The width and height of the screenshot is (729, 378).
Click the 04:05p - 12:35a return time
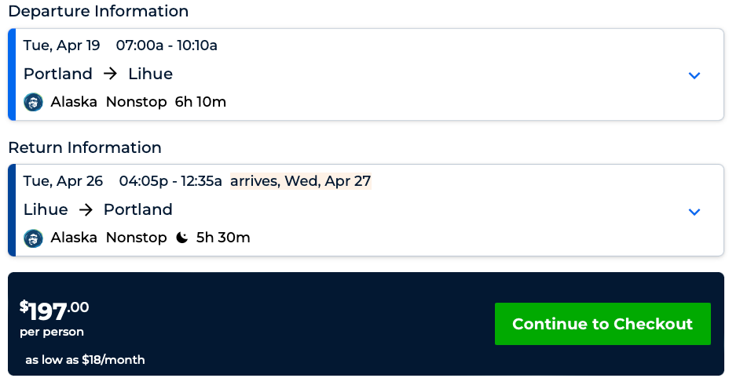[x=170, y=181]
